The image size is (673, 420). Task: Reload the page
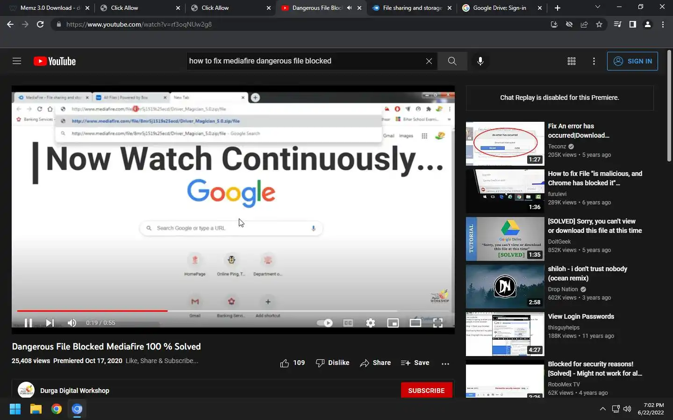pyautogui.click(x=40, y=24)
